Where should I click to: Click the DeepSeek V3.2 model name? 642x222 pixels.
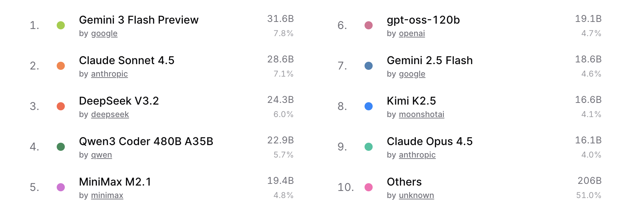(119, 101)
